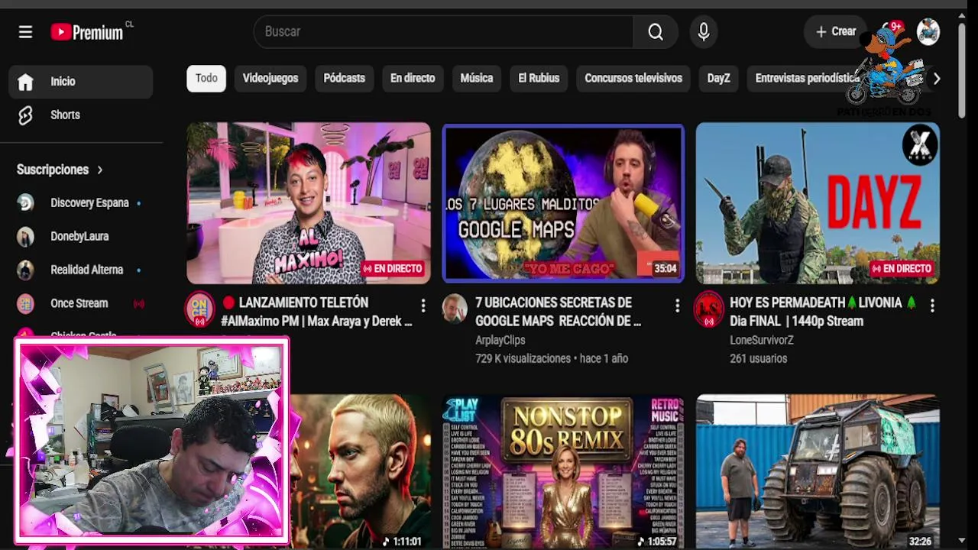
Task: Visit the ArplayClips channel name
Action: pyautogui.click(x=500, y=340)
